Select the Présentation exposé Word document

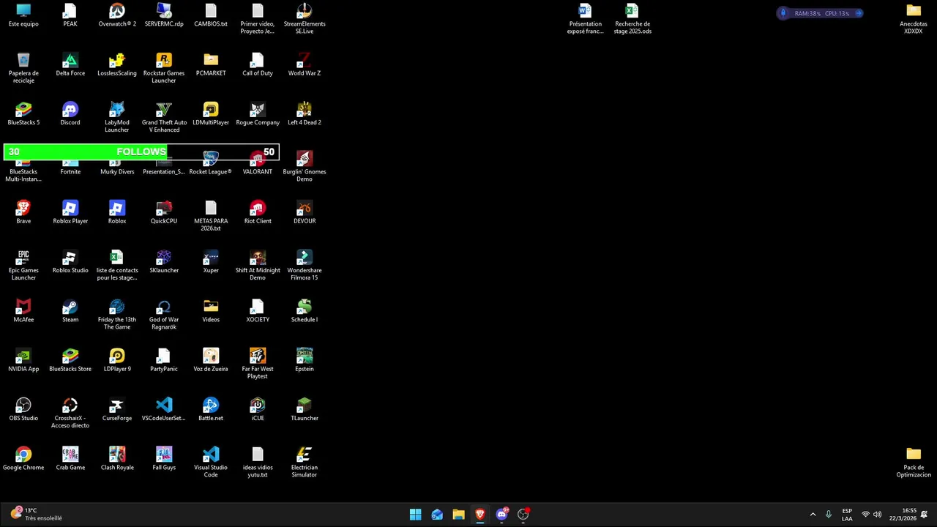coord(586,19)
